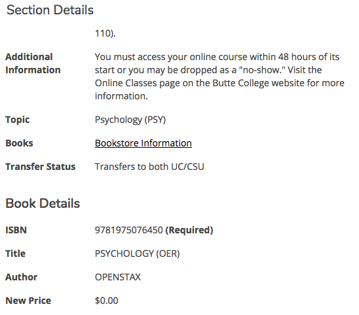Image resolution: width=359 pixels, height=315 pixels.
Task: Click the (Required) label next to ISBN
Action: coord(189,230)
